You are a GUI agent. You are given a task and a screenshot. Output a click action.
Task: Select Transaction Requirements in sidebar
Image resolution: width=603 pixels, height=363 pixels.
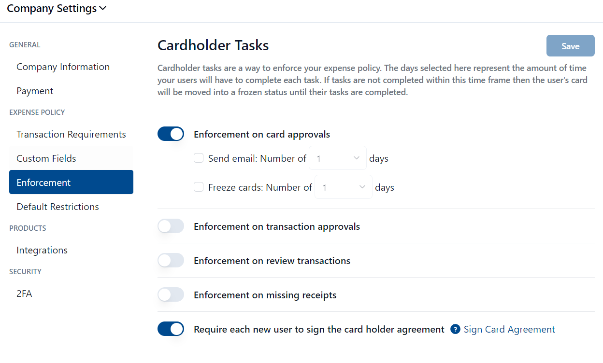[x=71, y=134]
